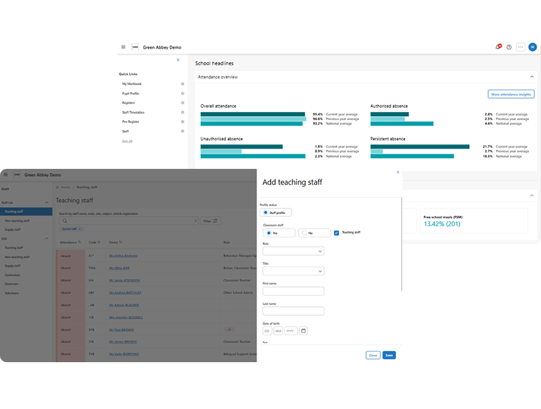Viewport: 541px width, 409px height.
Task: Select the No radio for Classroom staff
Action: click(303, 233)
